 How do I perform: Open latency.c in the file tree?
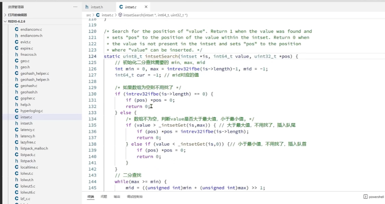pos(28,129)
